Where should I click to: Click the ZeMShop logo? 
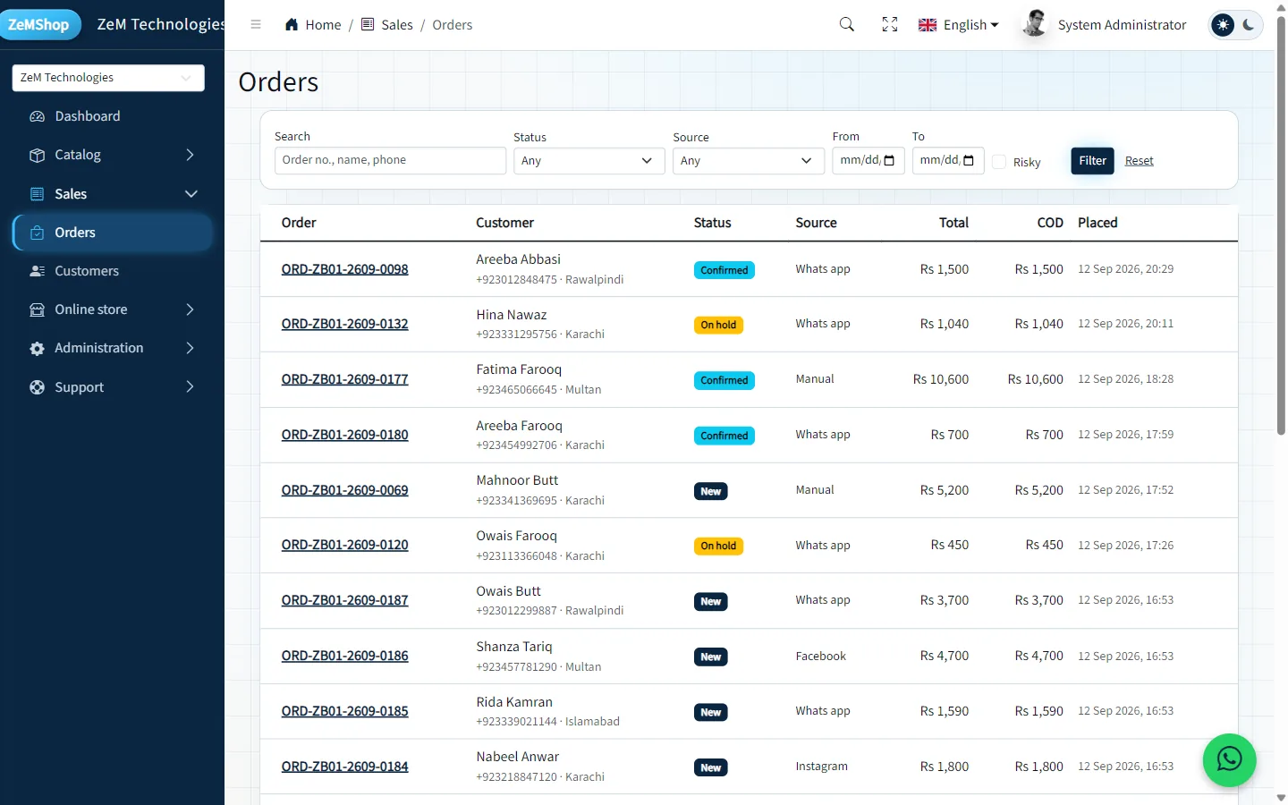click(x=38, y=24)
